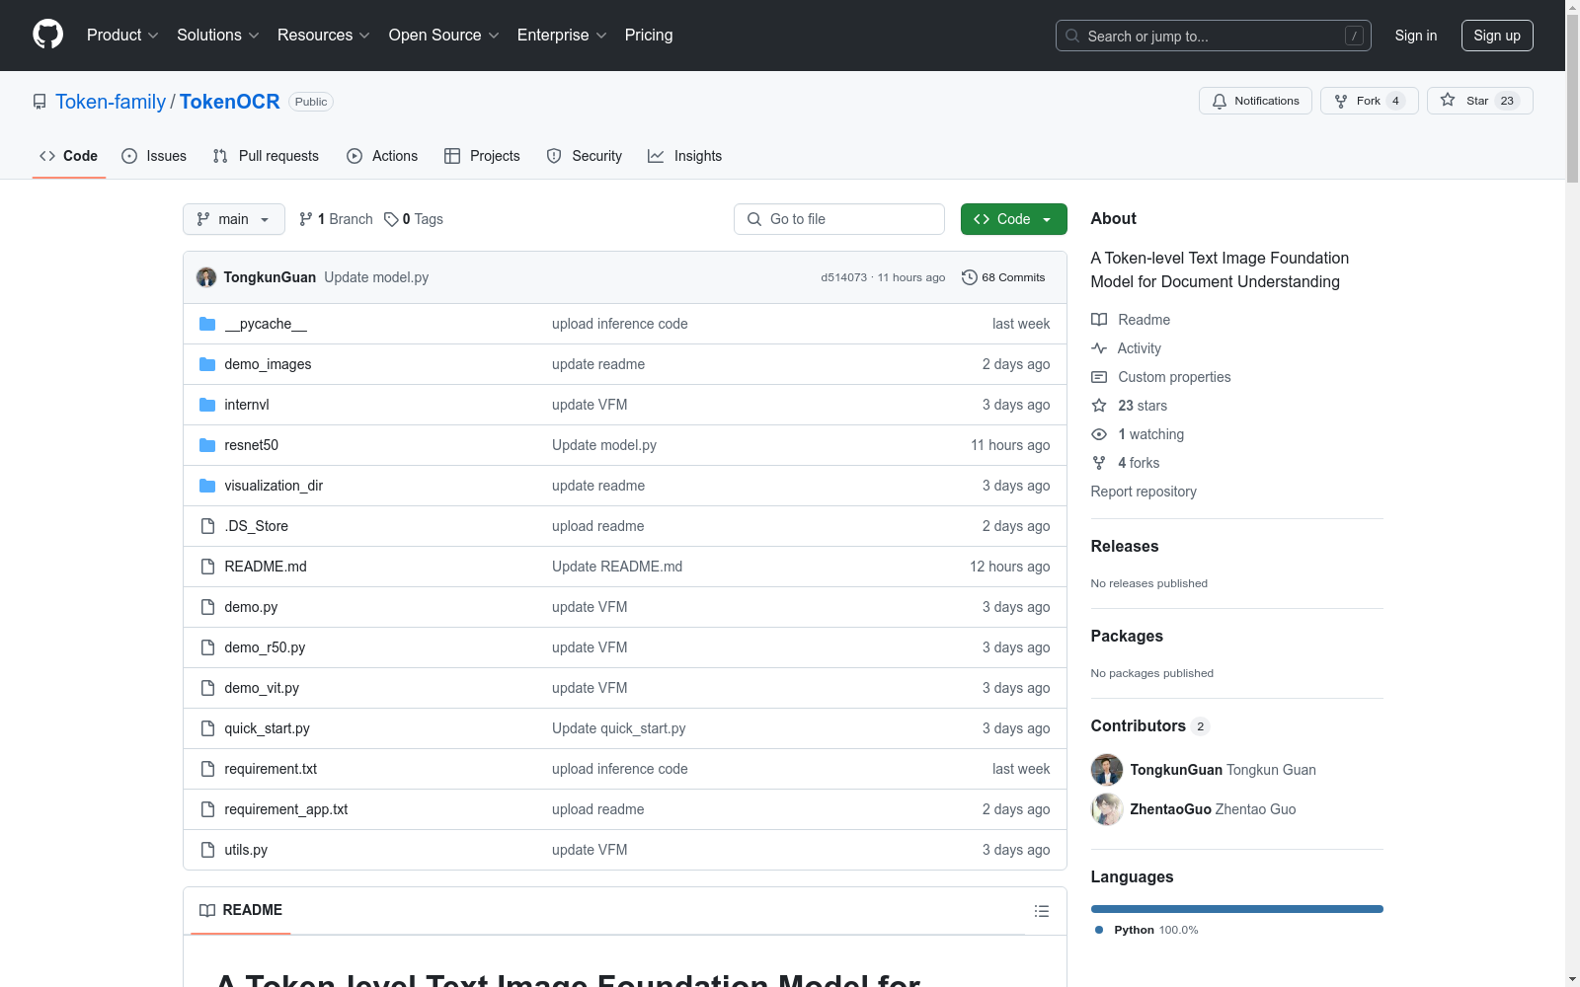
Task: Expand the Enterprise menu
Action: pos(562,36)
